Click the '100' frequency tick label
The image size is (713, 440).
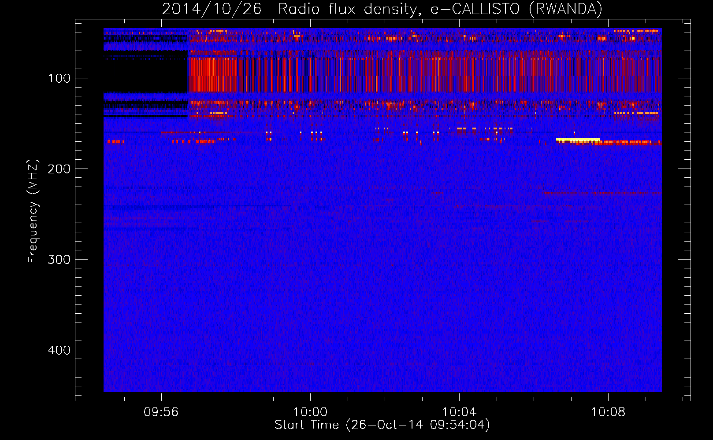pyautogui.click(x=59, y=78)
